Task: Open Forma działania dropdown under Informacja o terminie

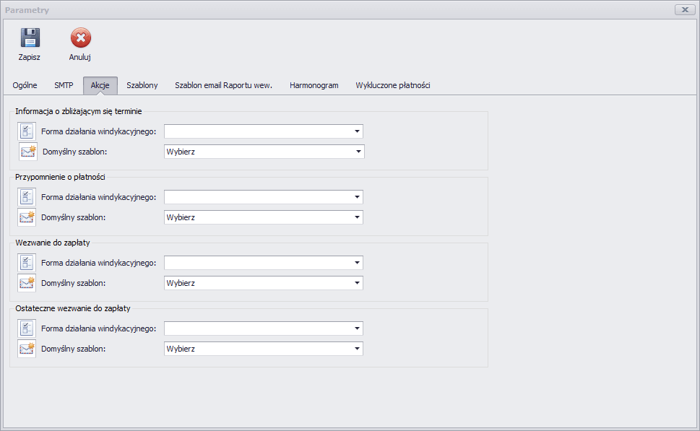Action: (264, 131)
